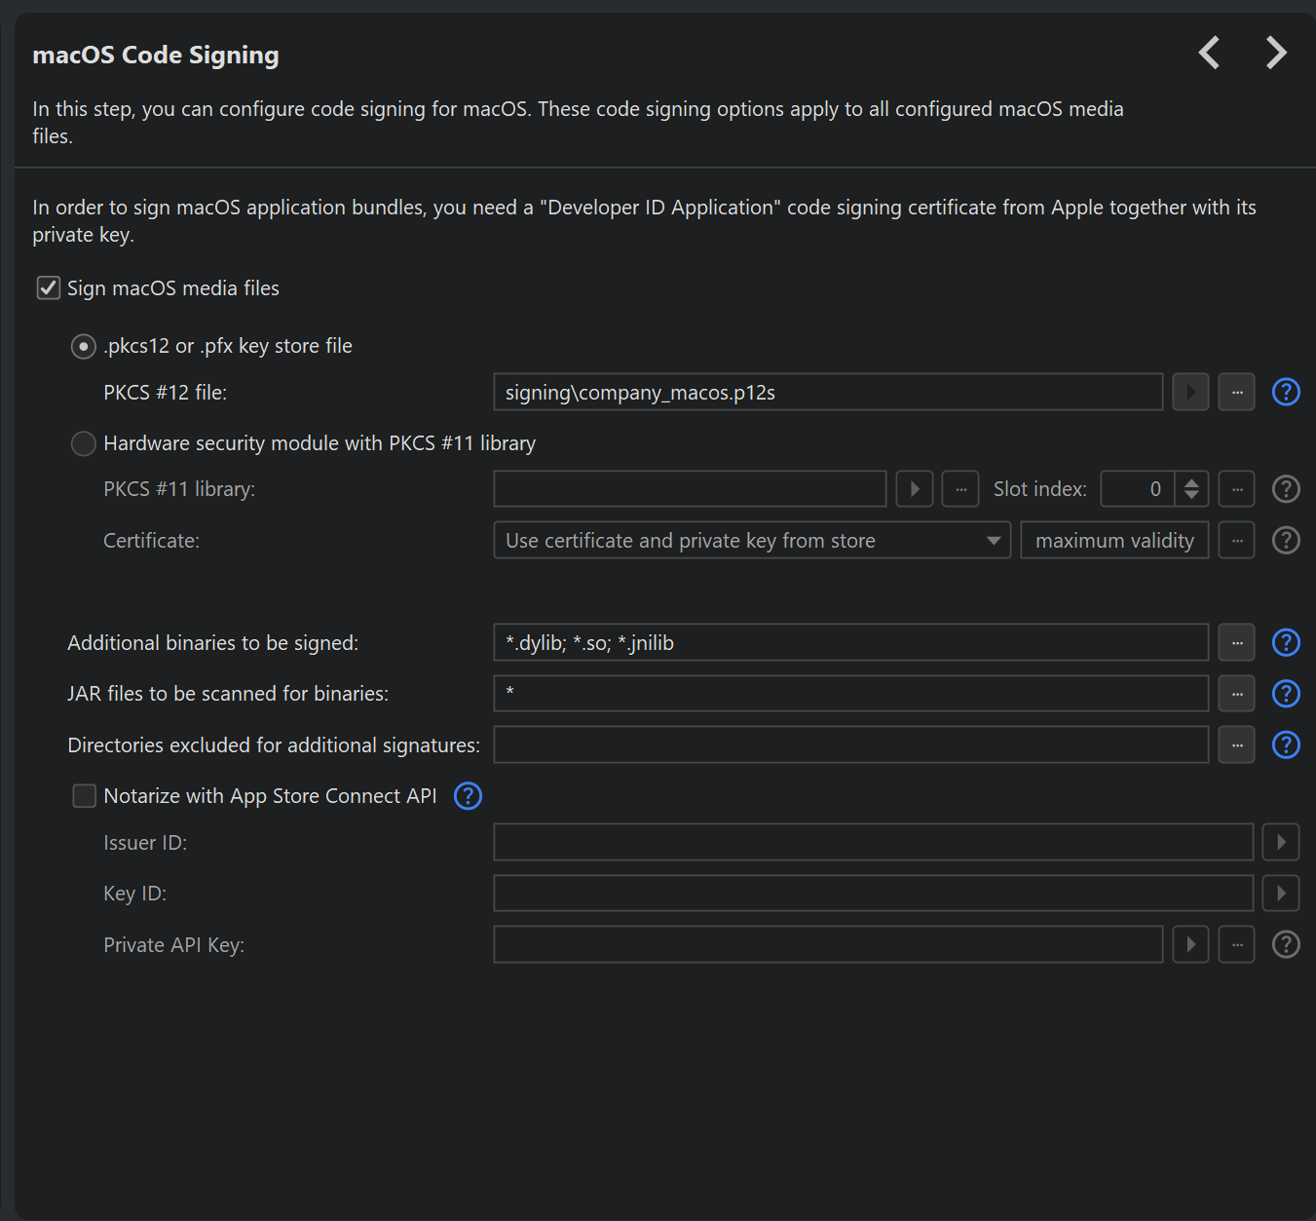Click the Directories excluded text field
Image resolution: width=1316 pixels, height=1221 pixels.
849,744
